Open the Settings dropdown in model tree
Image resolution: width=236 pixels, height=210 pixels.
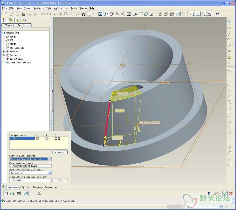point(23,25)
